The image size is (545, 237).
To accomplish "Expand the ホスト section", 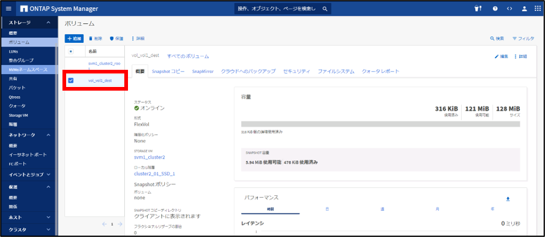I will tap(48, 217).
